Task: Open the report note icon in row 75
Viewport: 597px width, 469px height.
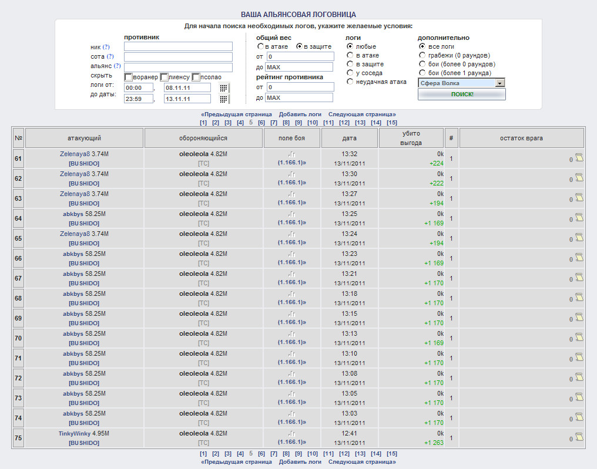Action: (x=579, y=437)
